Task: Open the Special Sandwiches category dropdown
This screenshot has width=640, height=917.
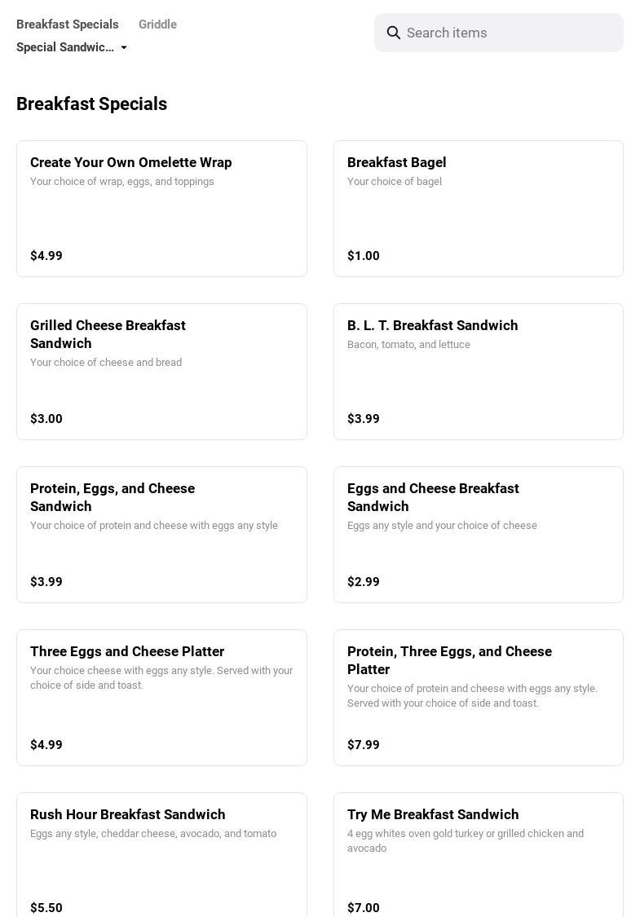Action: pos(65,47)
